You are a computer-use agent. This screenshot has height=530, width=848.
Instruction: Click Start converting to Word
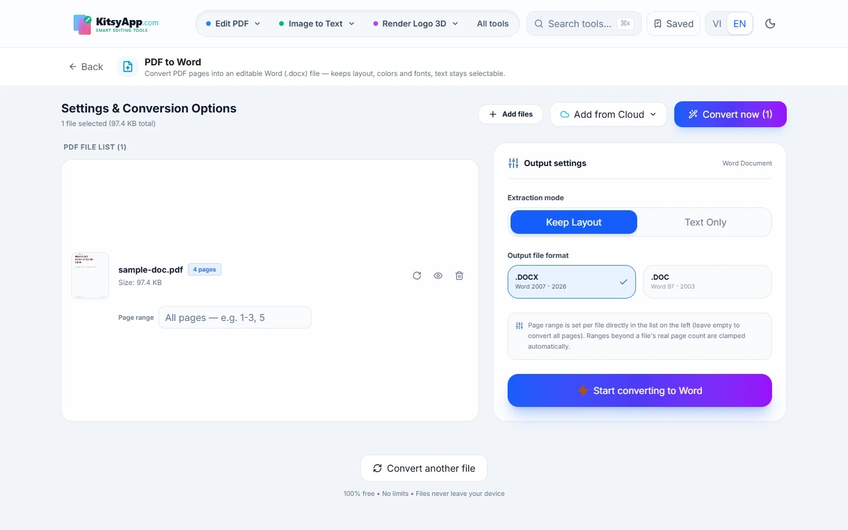point(640,390)
